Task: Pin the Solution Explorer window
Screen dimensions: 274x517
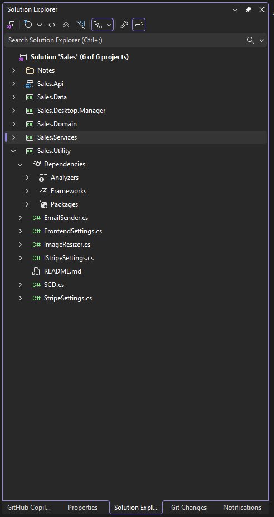Action: coord(248,9)
